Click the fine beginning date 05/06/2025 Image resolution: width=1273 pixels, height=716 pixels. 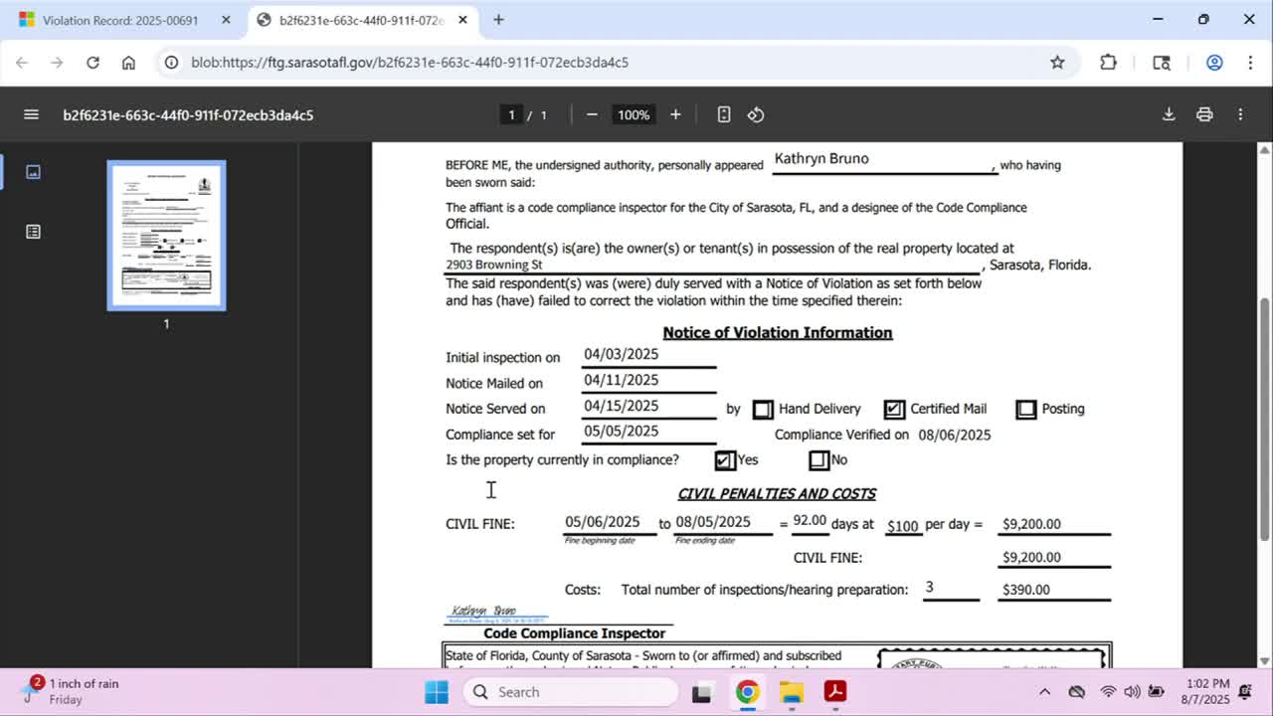[x=603, y=522]
